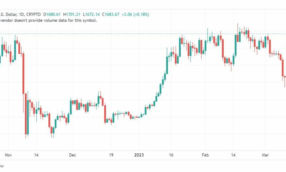Click the 'Dec' label on the time axis
The width and height of the screenshot is (286, 172).
pos(72,155)
